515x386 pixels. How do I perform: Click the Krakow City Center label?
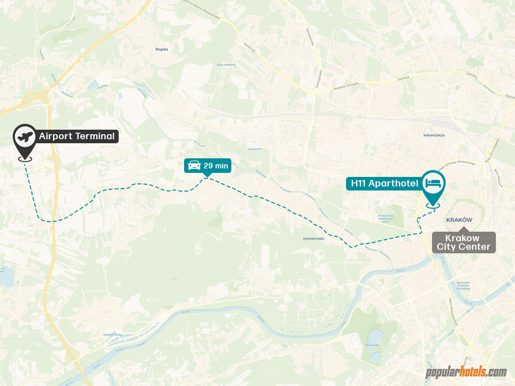[463, 243]
